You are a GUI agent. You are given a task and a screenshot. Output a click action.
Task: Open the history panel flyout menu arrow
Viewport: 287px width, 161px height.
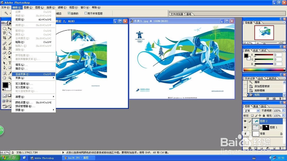pos(284,78)
